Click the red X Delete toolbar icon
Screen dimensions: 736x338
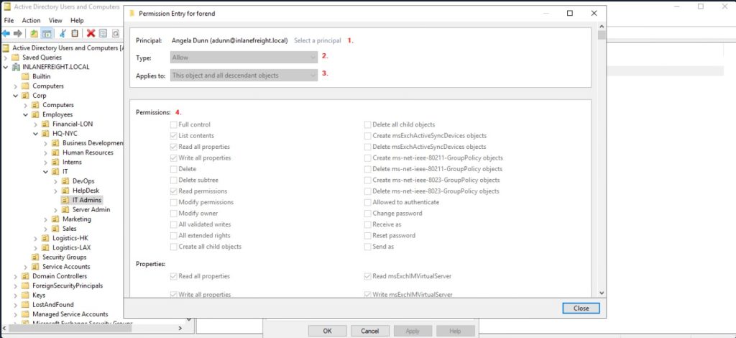click(x=91, y=33)
